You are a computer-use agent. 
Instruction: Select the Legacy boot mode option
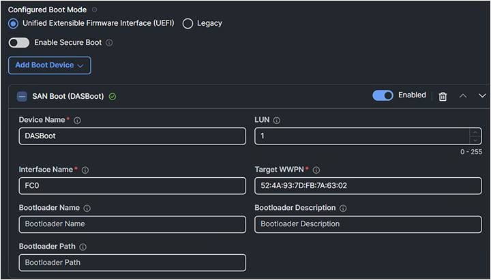pos(188,23)
